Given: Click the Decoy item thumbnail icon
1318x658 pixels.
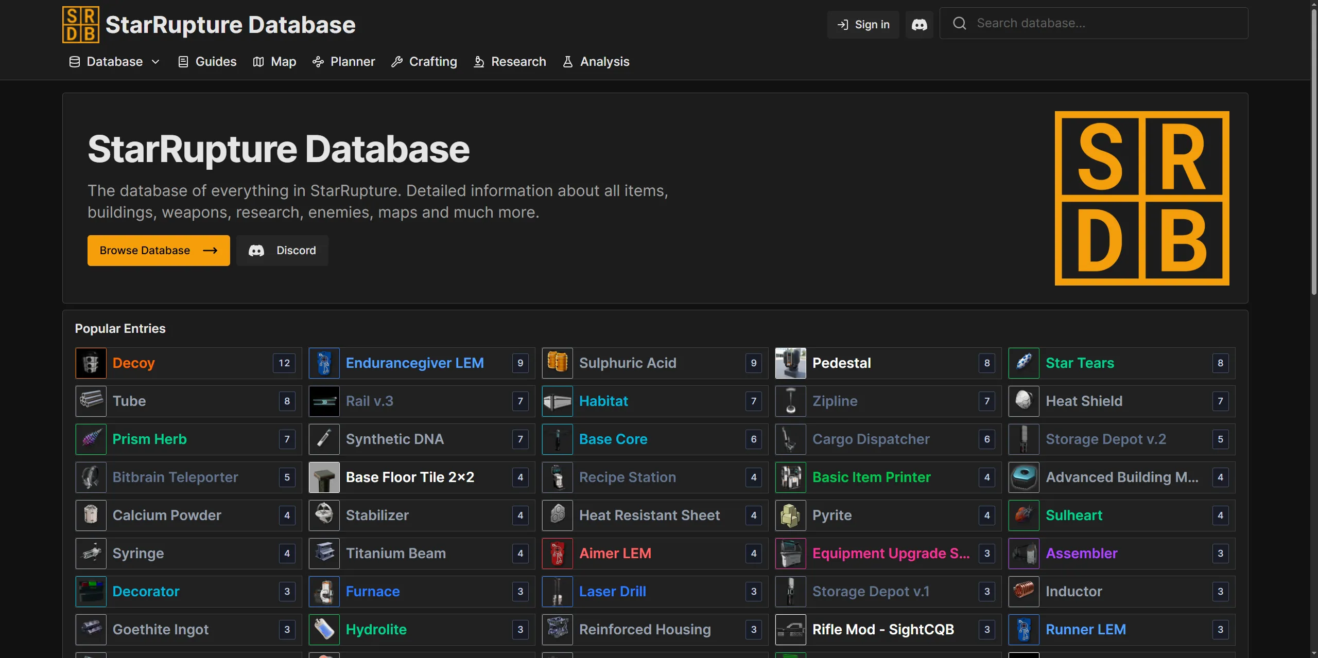Looking at the screenshot, I should pos(91,363).
